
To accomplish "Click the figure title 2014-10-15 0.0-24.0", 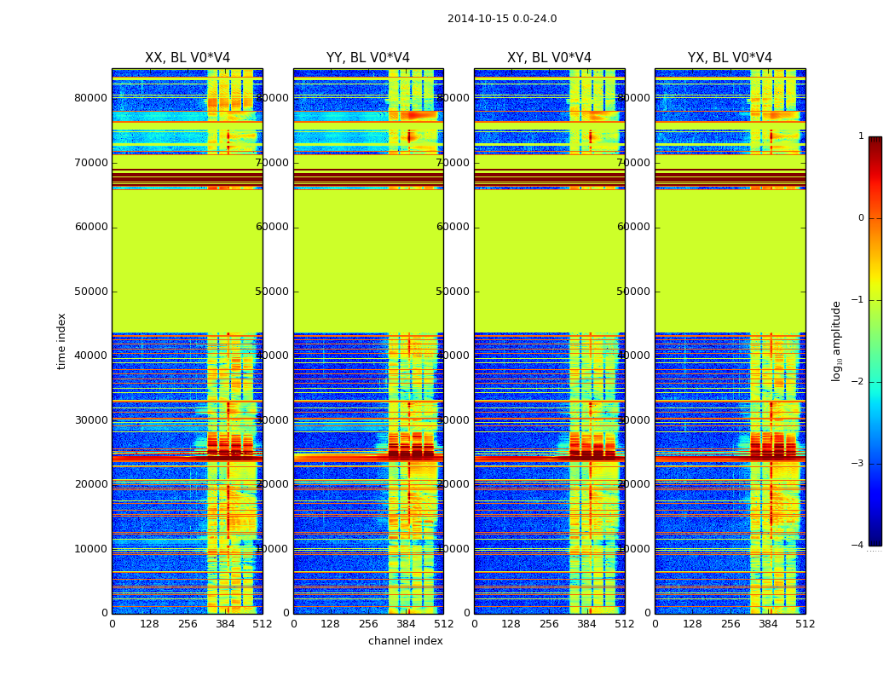I will pyautogui.click(x=502, y=19).
